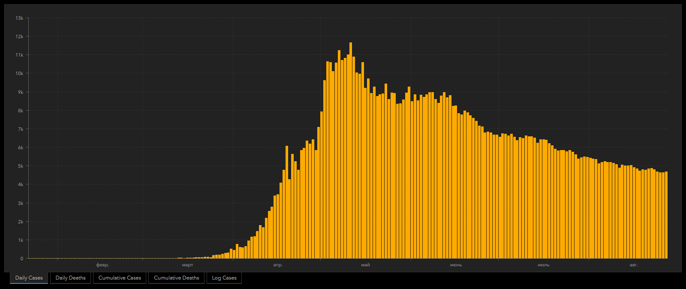
Task: Click the tallest peak bar in May
Action: point(351,151)
